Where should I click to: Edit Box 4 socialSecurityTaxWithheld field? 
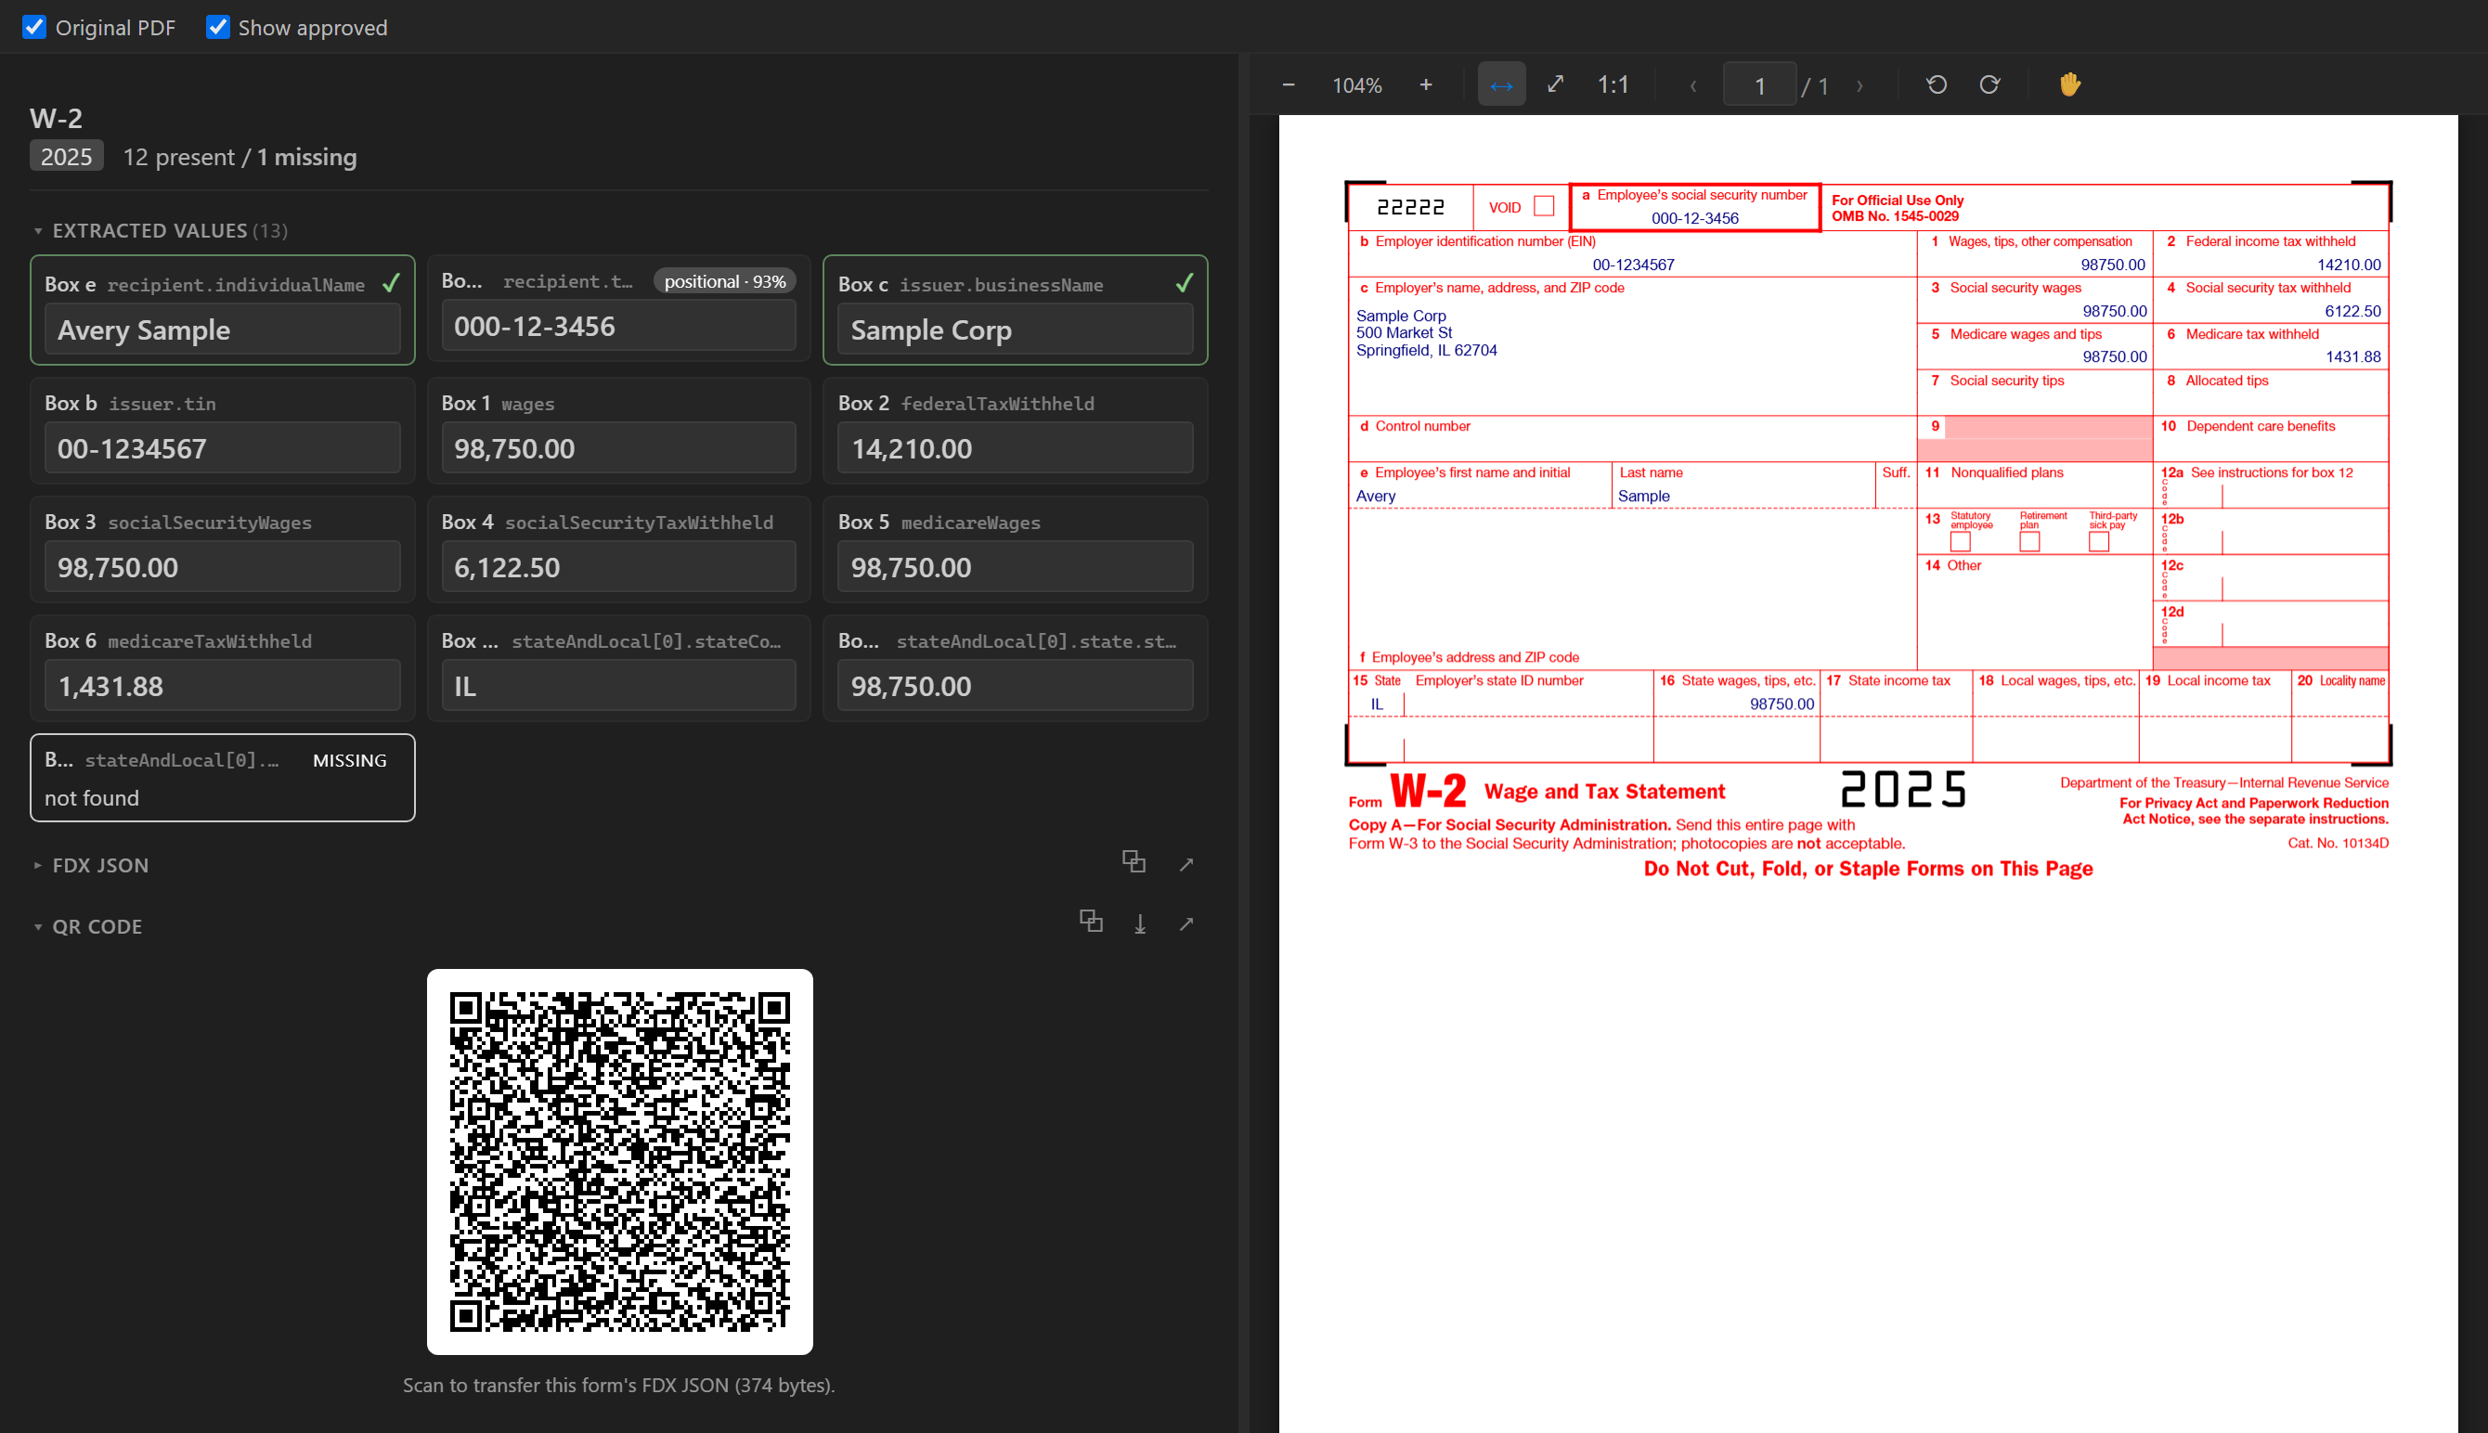(x=618, y=567)
